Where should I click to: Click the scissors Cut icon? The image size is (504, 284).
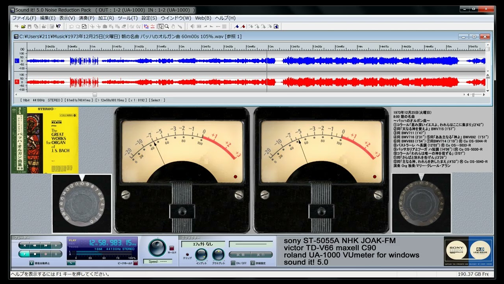(92, 26)
